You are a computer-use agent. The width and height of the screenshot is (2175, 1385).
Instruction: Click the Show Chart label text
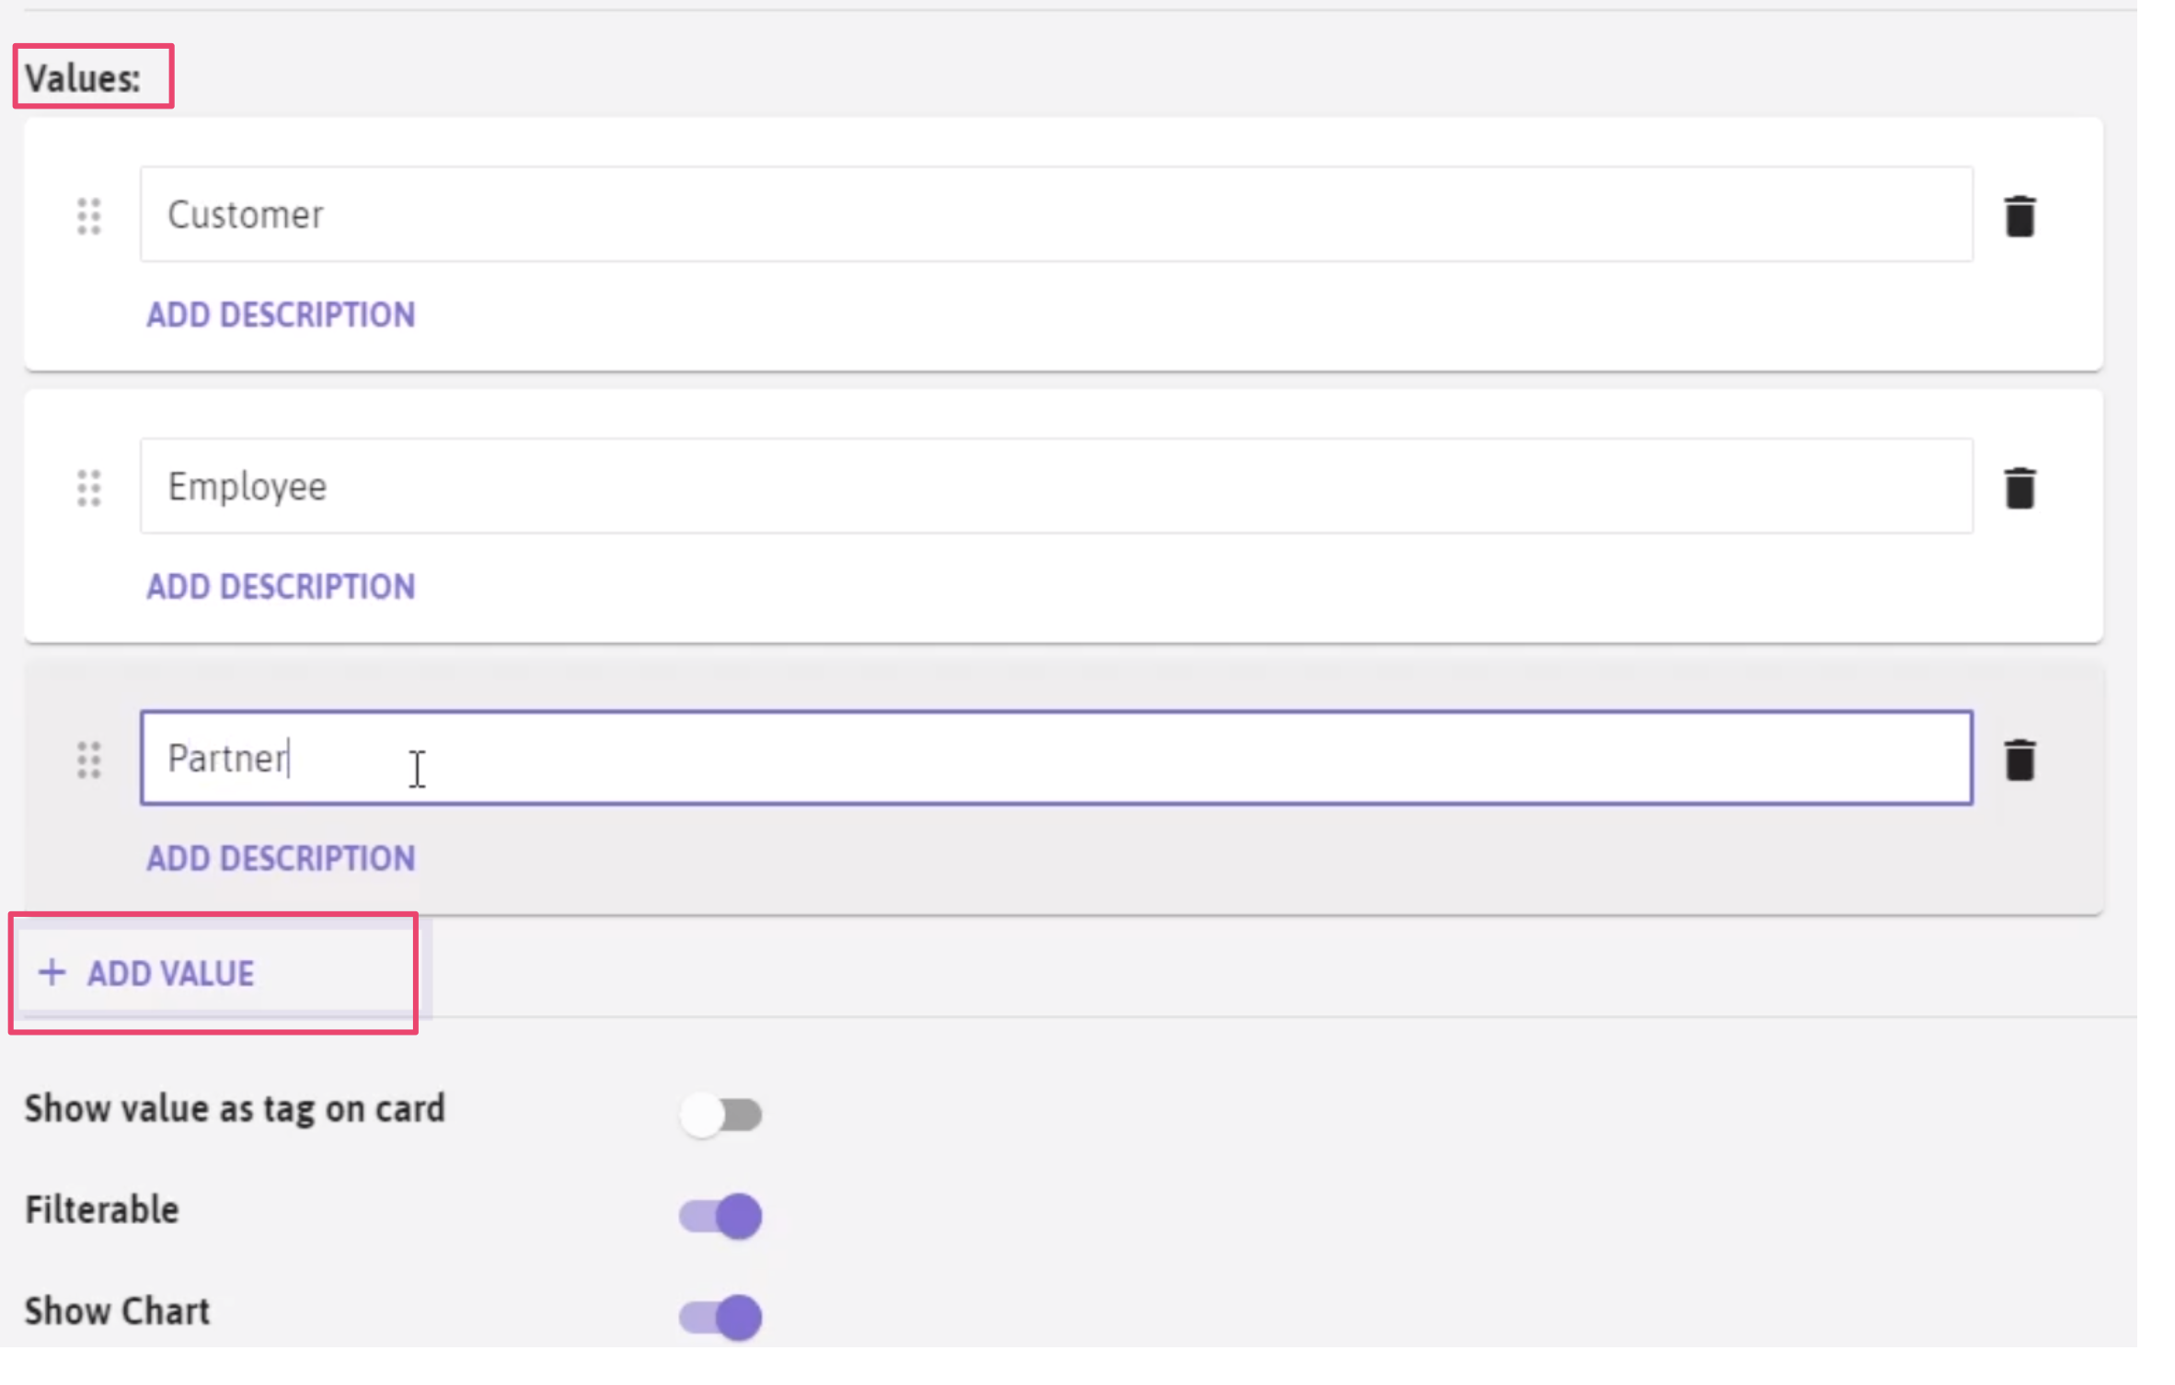point(118,1311)
